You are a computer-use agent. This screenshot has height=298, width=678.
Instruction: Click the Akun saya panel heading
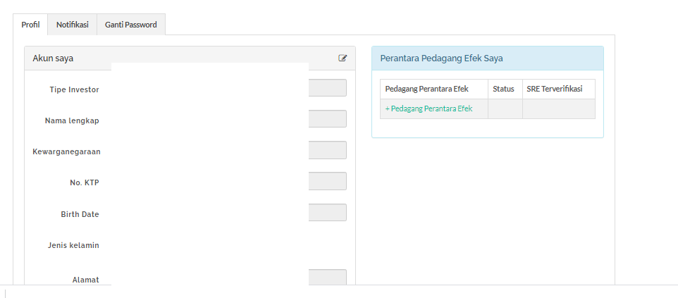point(53,58)
